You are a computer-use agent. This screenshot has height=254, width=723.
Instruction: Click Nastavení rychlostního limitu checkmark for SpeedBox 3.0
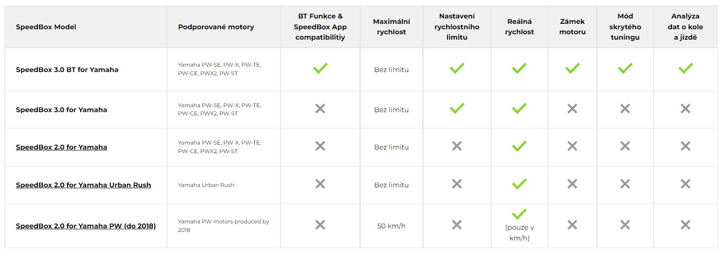click(x=456, y=109)
